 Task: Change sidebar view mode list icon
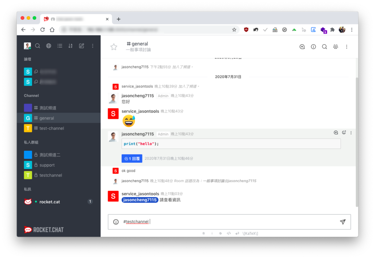pyautogui.click(x=60, y=46)
